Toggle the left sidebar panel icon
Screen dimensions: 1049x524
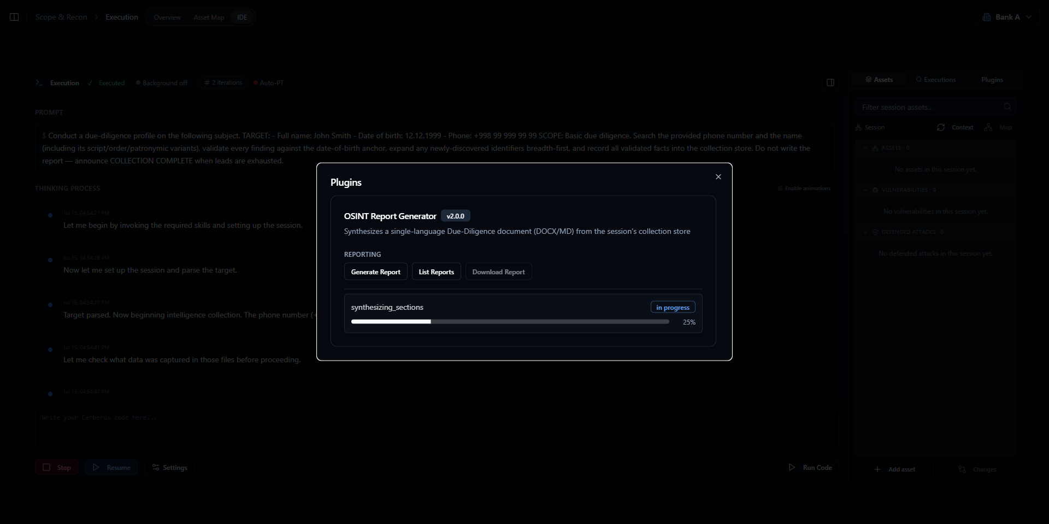[15, 17]
